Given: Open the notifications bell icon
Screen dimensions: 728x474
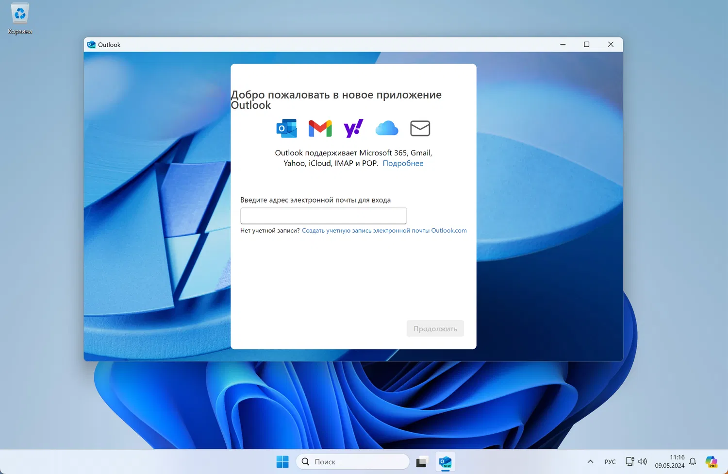Looking at the screenshot, I should pyautogui.click(x=693, y=462).
